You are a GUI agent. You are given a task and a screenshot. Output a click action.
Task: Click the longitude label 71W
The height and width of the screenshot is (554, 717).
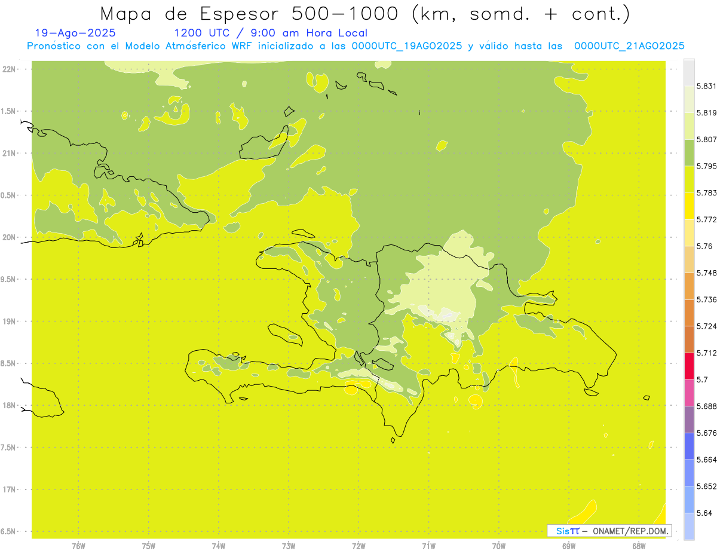click(428, 546)
